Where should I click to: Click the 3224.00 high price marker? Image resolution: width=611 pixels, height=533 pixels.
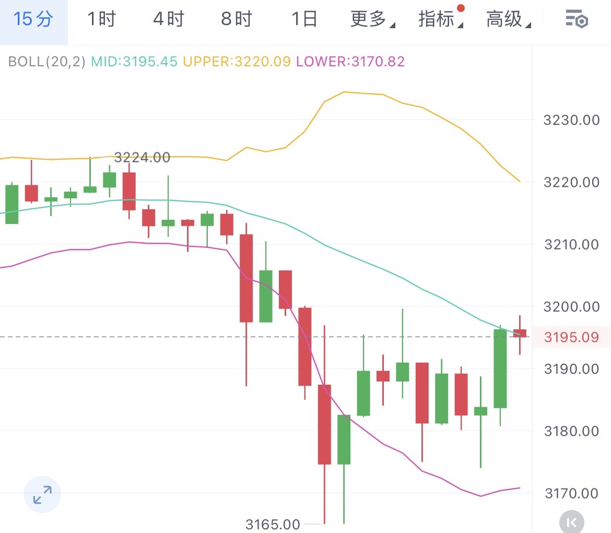point(142,157)
